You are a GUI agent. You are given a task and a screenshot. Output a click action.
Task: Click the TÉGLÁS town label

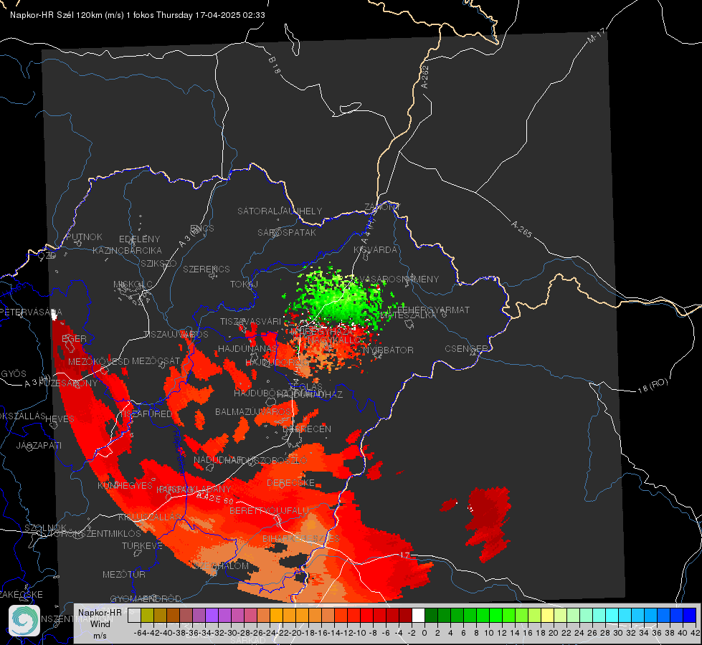[305, 386]
